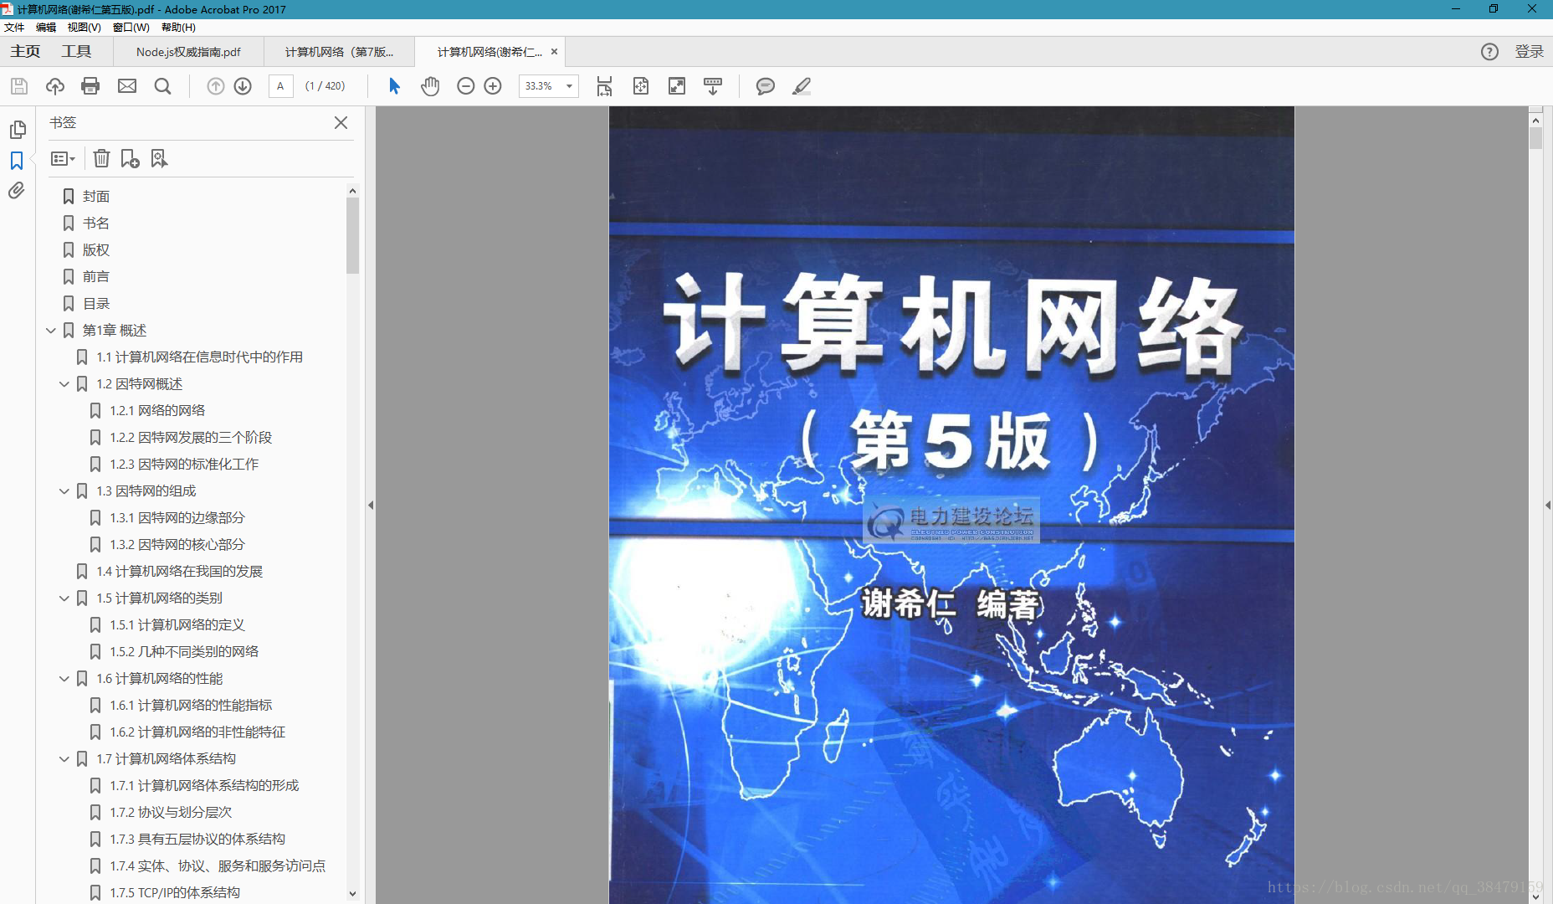Screen dimensions: 1553x904
Task: Open bookmark 1.2.1 网络的网络
Action: tap(157, 411)
